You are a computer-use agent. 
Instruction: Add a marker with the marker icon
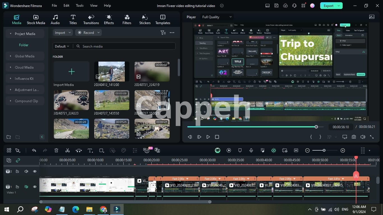click(x=240, y=151)
